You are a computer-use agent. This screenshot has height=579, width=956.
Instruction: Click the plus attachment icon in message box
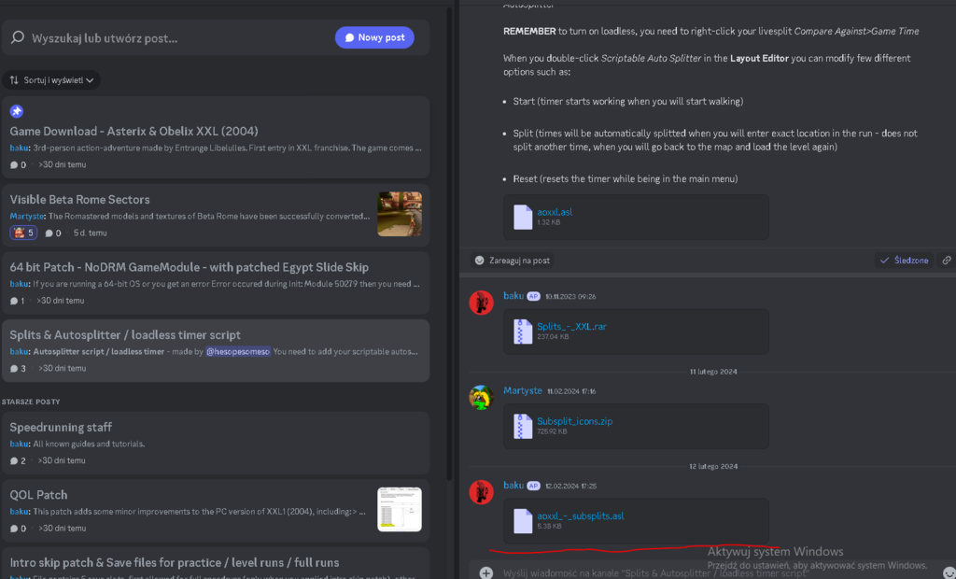click(485, 572)
